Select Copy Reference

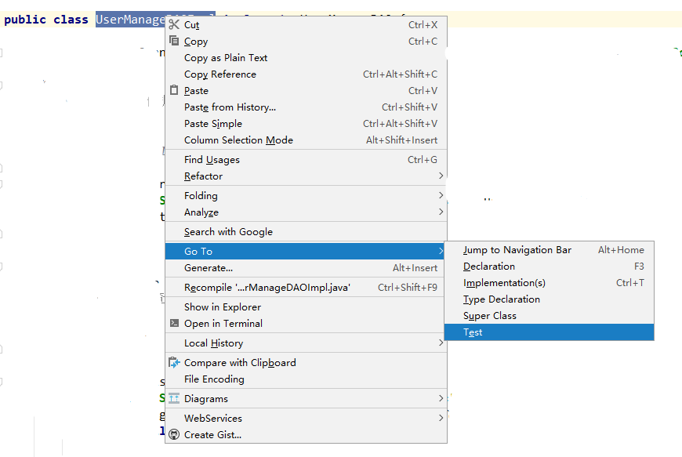[306, 74]
